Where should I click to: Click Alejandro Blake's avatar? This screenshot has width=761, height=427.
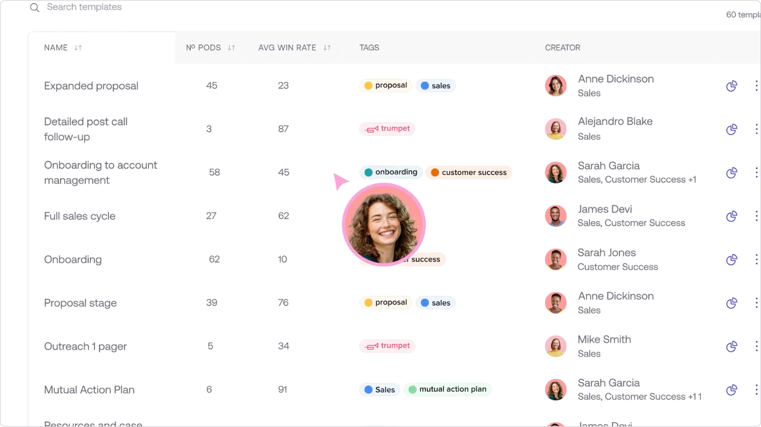(x=555, y=129)
